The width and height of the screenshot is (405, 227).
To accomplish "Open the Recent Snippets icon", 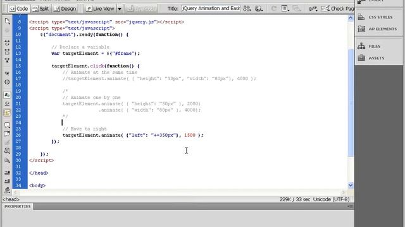I will (x=7, y=151).
